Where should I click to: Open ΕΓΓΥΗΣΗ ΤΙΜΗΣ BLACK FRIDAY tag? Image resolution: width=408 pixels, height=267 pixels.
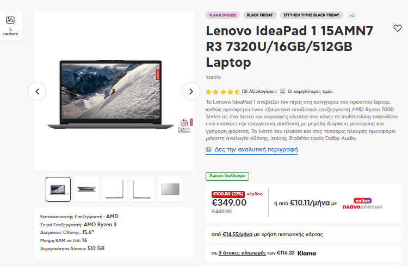coord(312,15)
